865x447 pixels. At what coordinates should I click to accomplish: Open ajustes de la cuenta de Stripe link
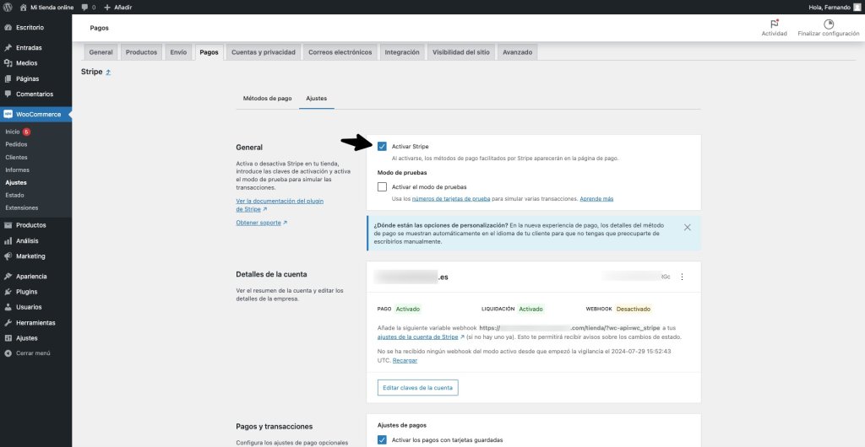coord(421,337)
